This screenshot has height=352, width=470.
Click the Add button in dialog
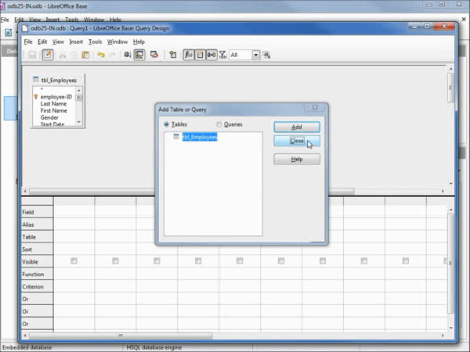point(297,127)
